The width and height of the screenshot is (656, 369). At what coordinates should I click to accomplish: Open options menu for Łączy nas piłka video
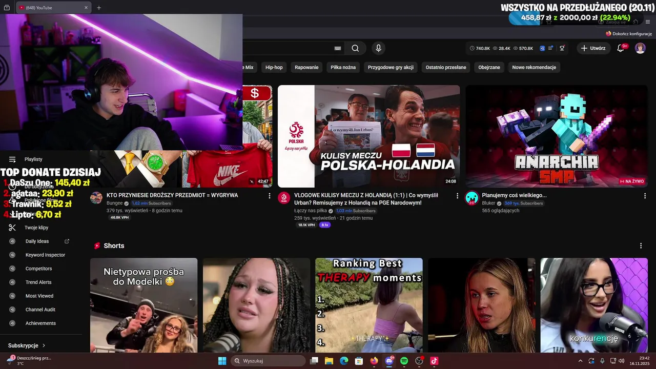click(x=457, y=196)
